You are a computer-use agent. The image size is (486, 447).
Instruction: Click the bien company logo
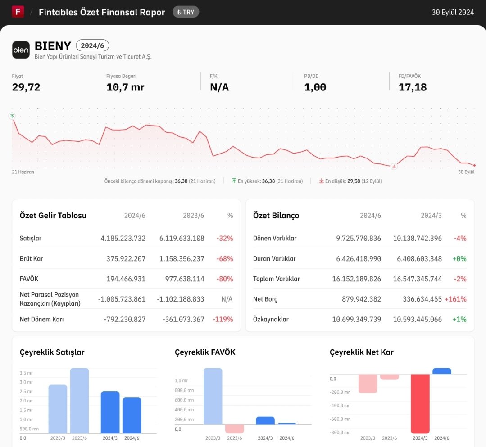(21, 50)
